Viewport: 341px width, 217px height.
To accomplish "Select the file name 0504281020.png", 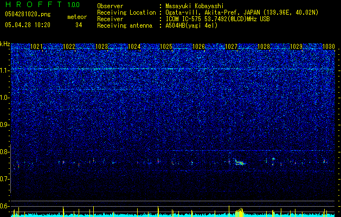I will (28, 15).
